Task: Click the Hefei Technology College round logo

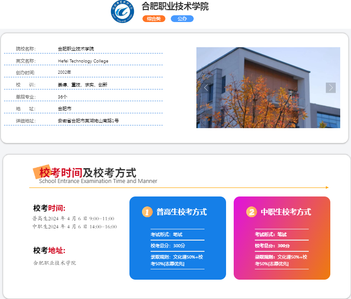Action: [122, 12]
